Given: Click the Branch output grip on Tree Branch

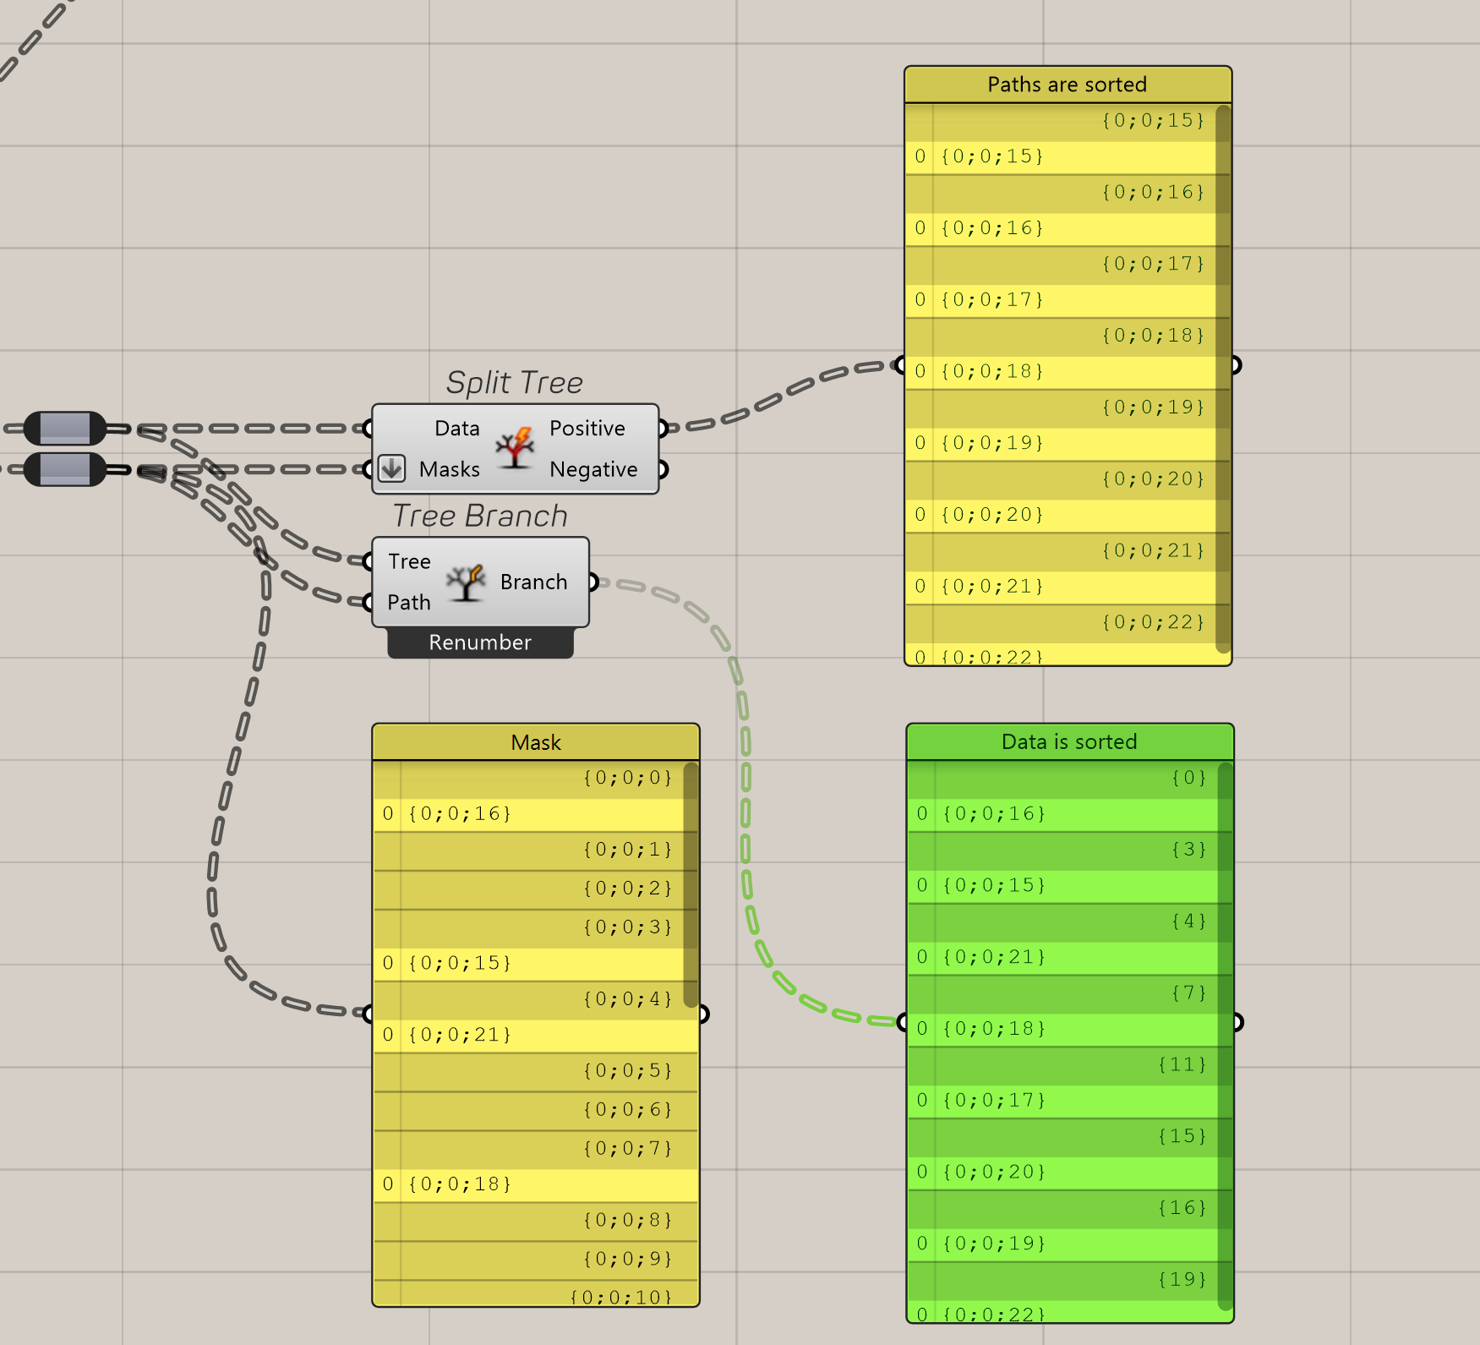Looking at the screenshot, I should [x=593, y=582].
